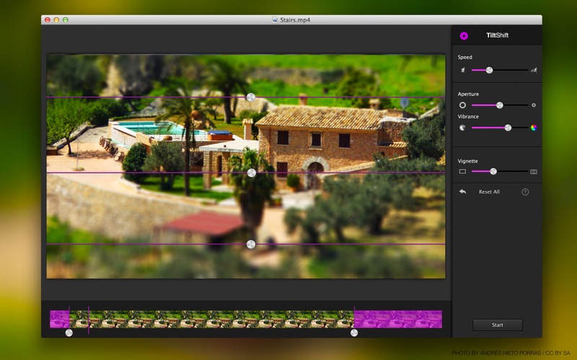Click the Speed label
Image resolution: width=577 pixels, height=360 pixels.
click(464, 57)
